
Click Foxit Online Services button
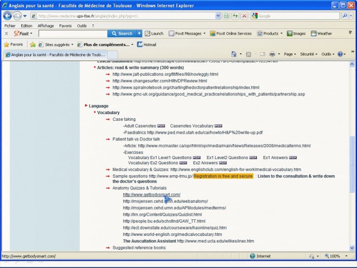[x=231, y=34]
